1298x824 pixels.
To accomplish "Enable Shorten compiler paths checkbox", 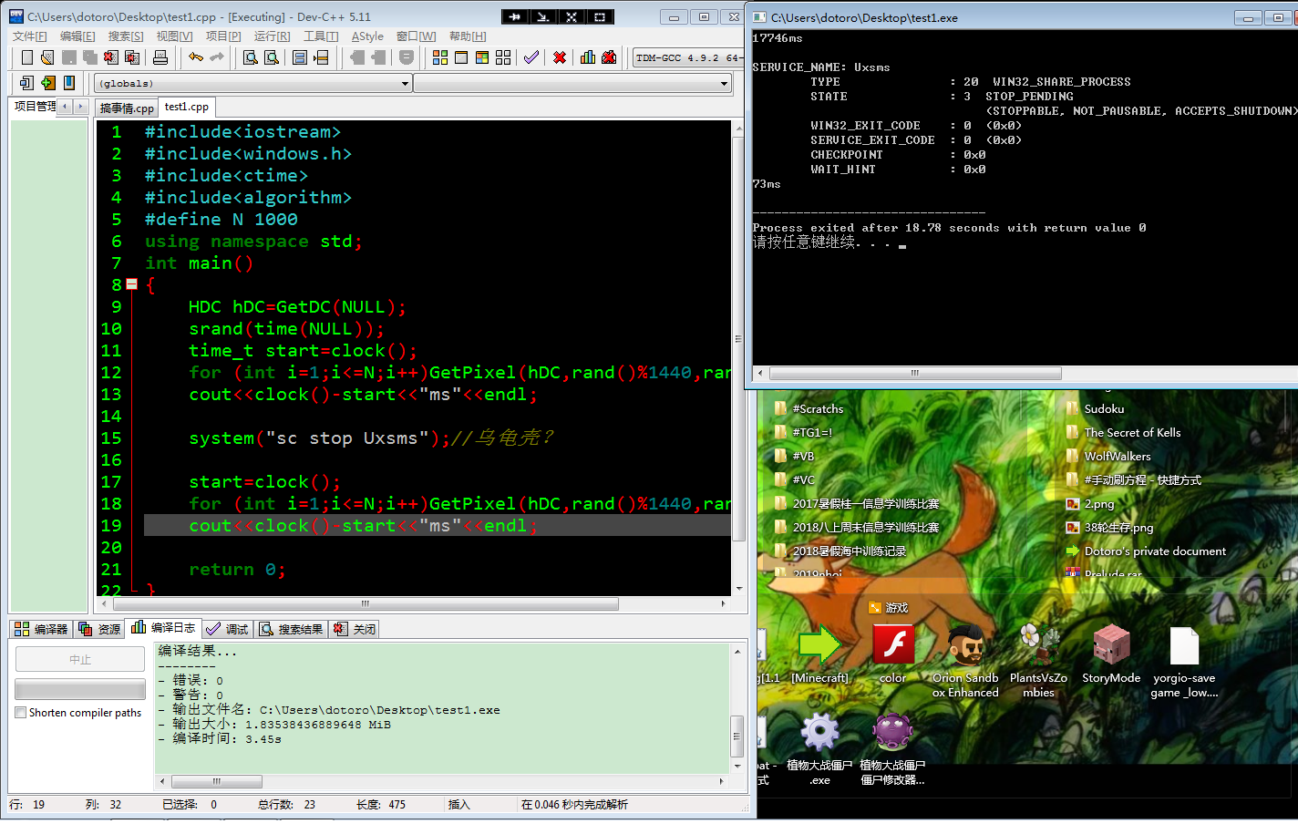I will [x=20, y=713].
